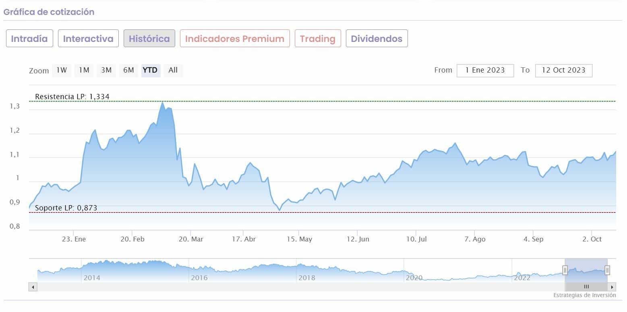Image resolution: width=627 pixels, height=312 pixels.
Task: Select the 3M zoom option
Action: (106, 70)
